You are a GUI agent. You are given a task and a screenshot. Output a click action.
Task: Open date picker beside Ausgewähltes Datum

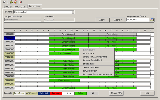[152, 20]
